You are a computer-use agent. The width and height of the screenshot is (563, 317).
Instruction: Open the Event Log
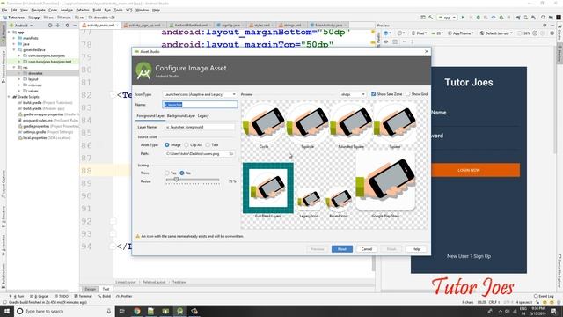point(544,296)
